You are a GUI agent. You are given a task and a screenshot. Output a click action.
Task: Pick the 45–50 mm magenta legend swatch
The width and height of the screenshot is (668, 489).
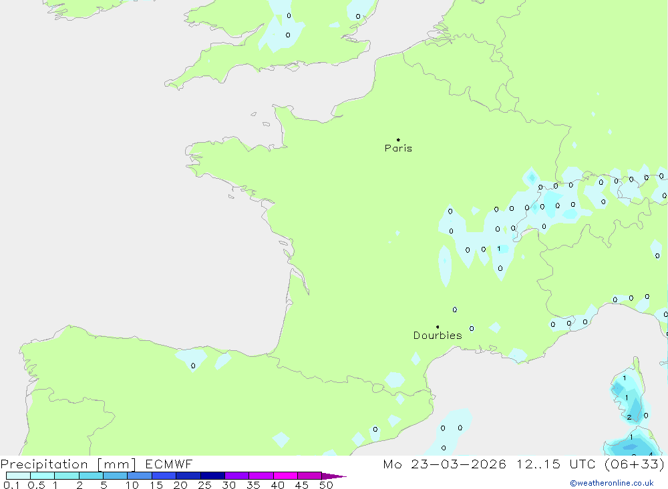pyautogui.click(x=309, y=476)
